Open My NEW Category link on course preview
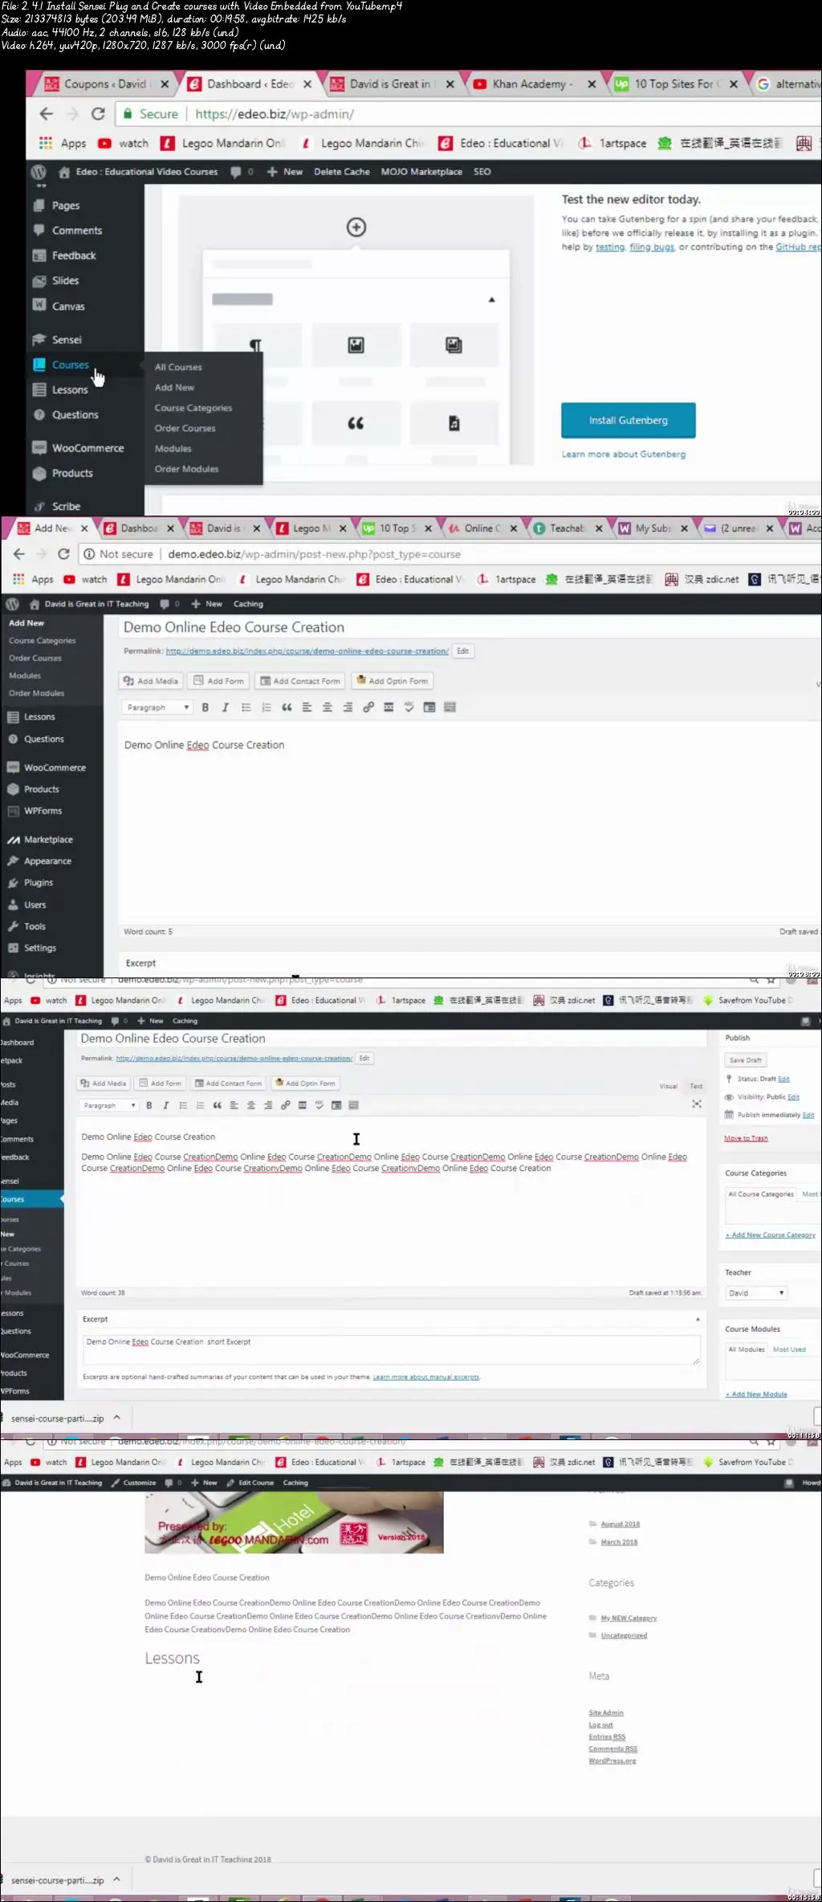 (x=629, y=1618)
